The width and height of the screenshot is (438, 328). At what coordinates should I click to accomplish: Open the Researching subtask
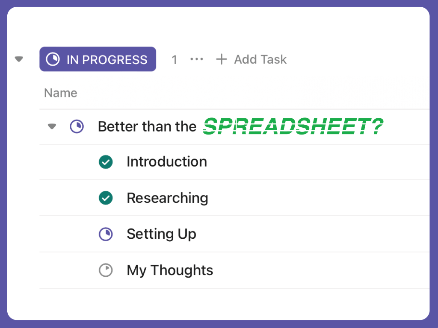[167, 198]
